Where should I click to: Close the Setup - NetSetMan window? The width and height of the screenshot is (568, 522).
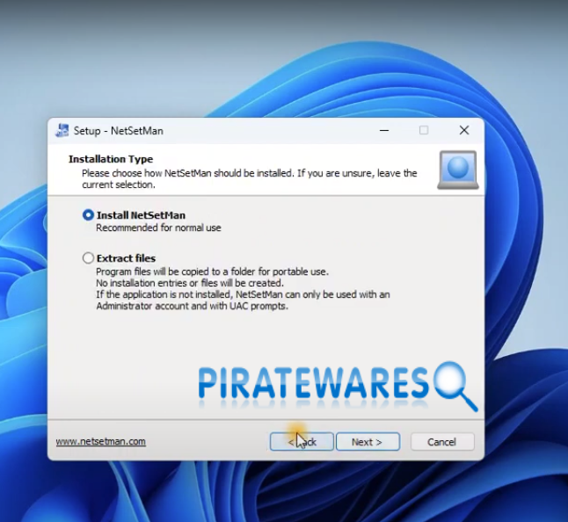[x=464, y=130]
